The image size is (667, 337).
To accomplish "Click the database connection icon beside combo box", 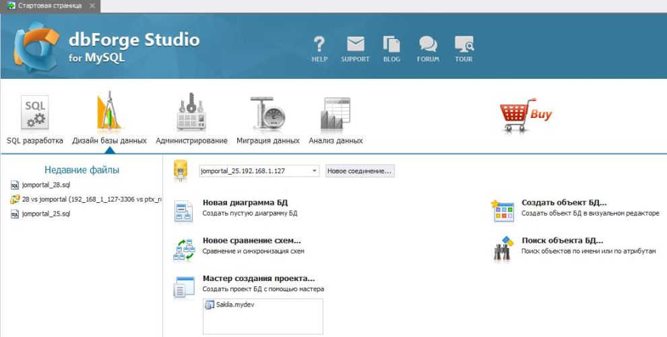I will coord(181,171).
